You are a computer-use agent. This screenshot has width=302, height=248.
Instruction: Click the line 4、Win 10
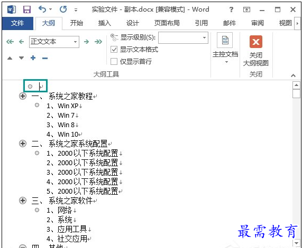(x=62, y=134)
